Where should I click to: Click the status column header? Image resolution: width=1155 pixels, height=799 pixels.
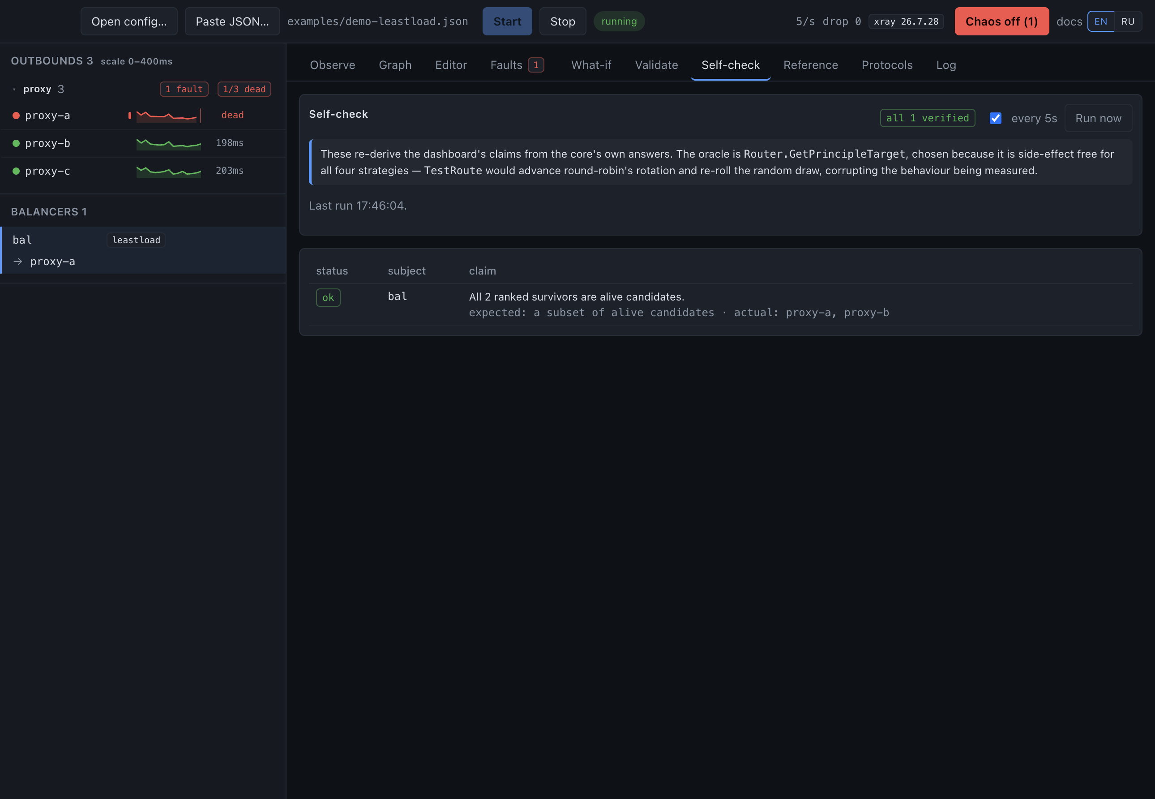(332, 271)
